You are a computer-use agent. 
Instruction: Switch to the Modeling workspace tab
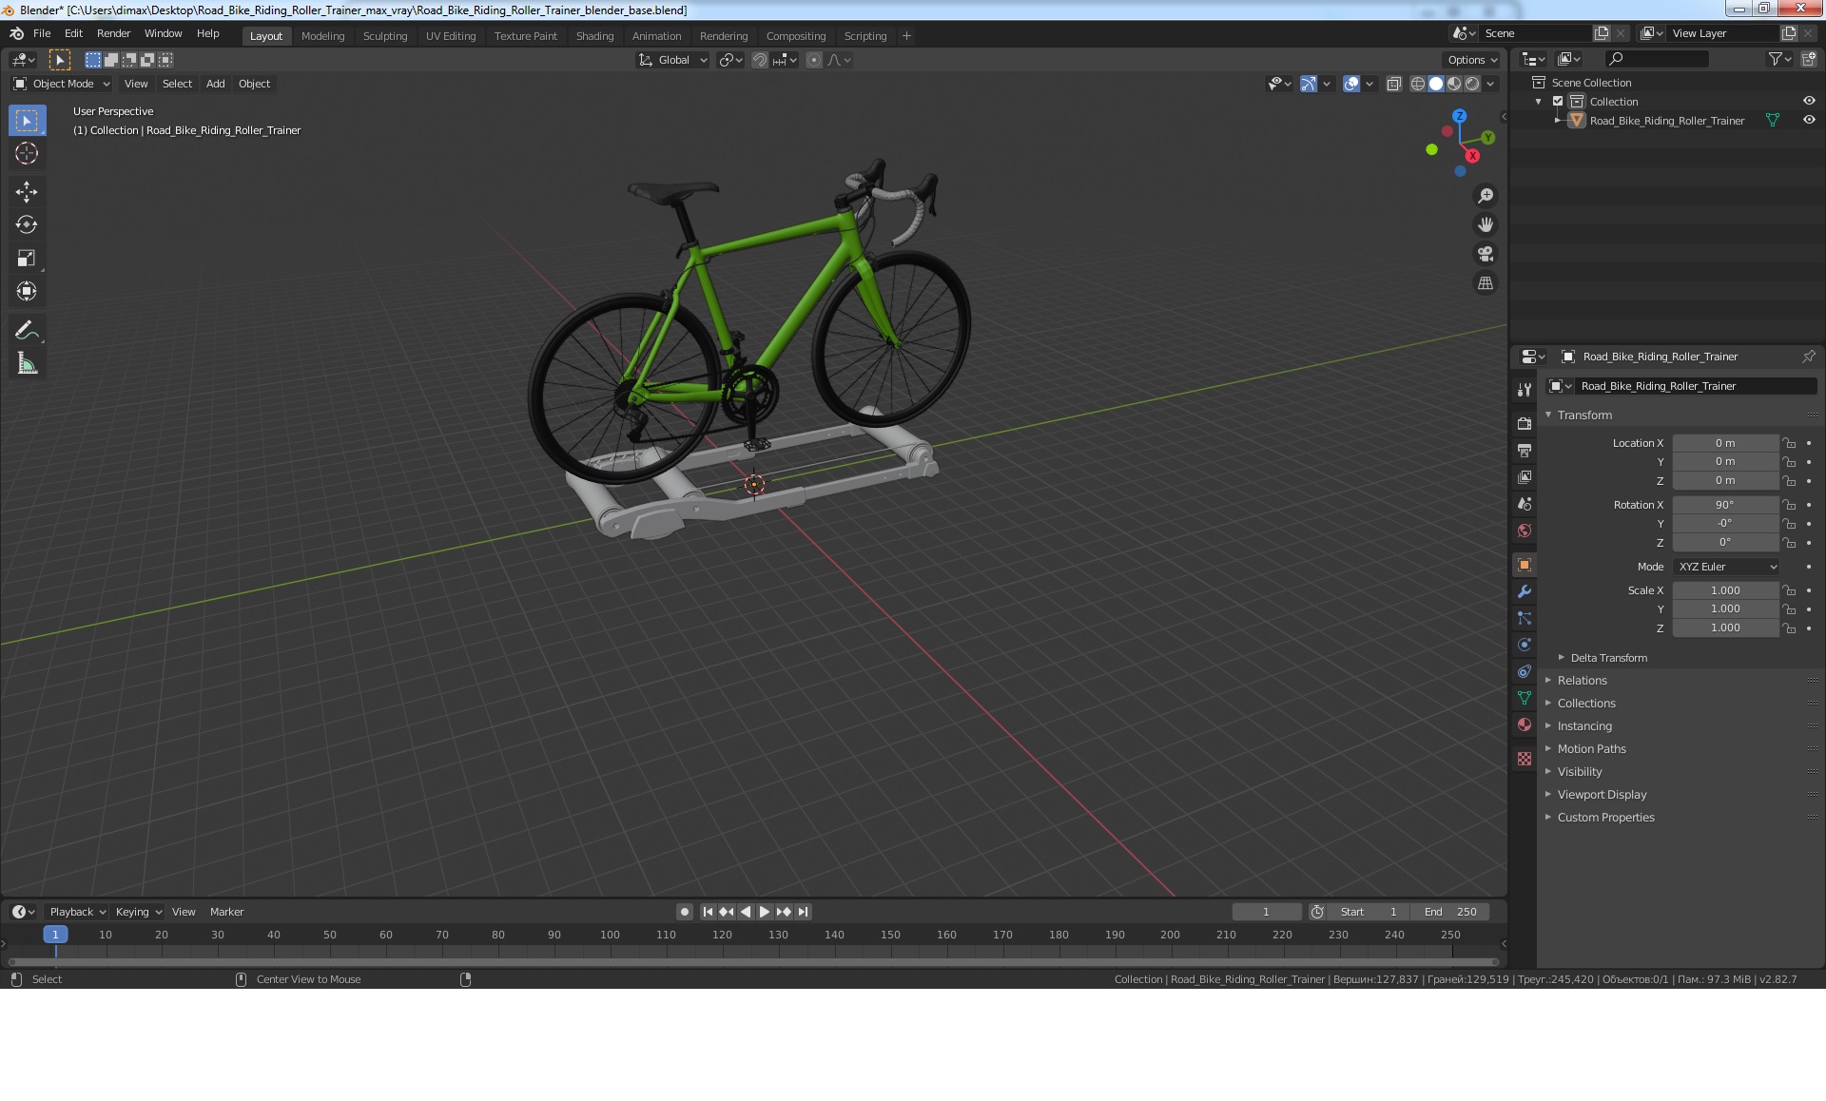pos(322,36)
